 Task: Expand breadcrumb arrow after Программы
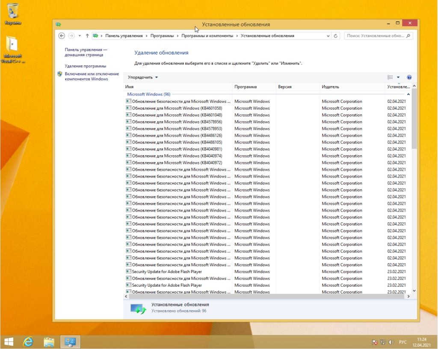(178, 36)
